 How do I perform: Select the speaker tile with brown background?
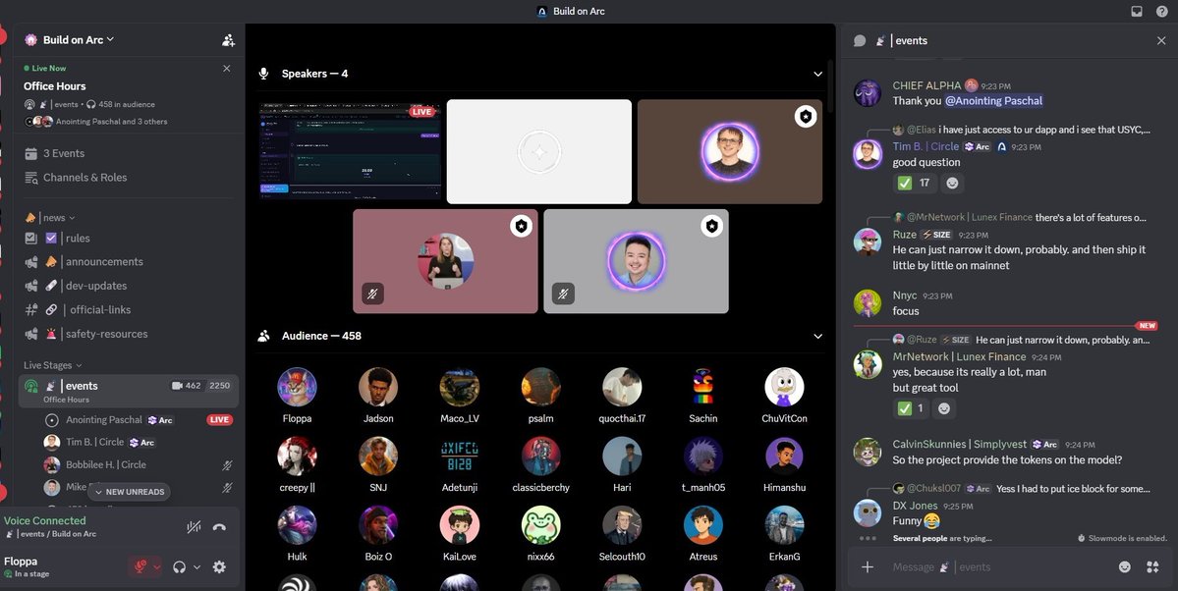[730, 151]
